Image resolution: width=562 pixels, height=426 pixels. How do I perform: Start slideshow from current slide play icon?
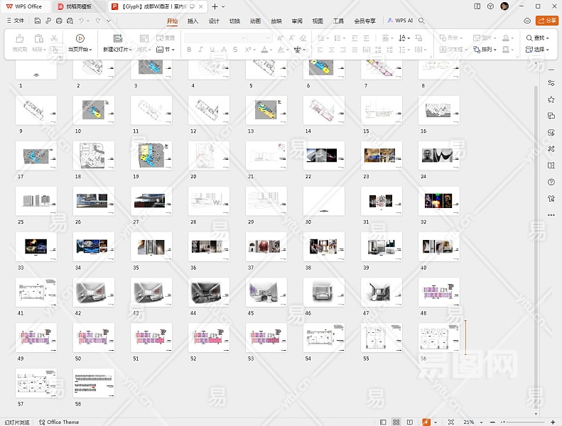80,38
